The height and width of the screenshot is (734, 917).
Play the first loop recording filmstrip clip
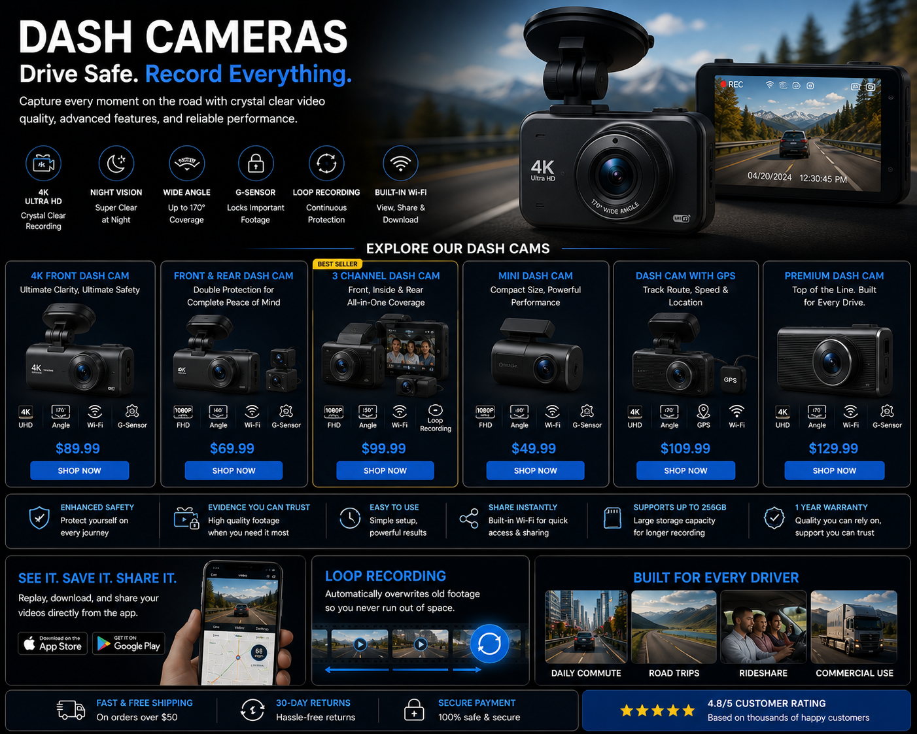[360, 644]
